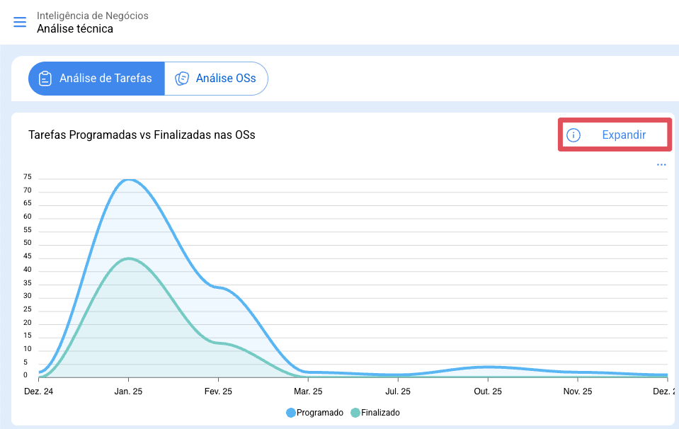Click the Análise técnica page title
This screenshot has width=679, height=429.
coord(75,29)
